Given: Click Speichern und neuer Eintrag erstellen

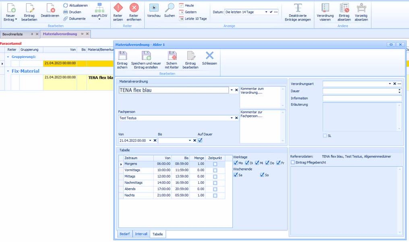Looking at the screenshot, I should [146, 56].
